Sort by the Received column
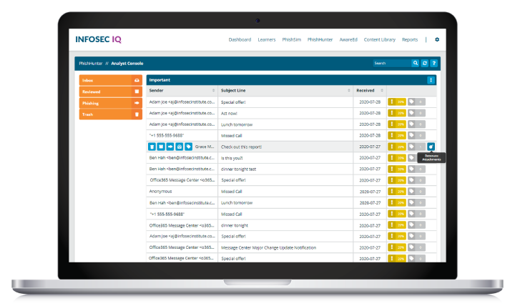Screen dimensions: 515x306 pos(381,91)
